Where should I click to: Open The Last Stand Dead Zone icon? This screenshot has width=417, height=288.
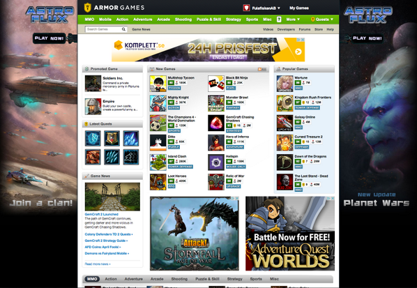[285, 182]
